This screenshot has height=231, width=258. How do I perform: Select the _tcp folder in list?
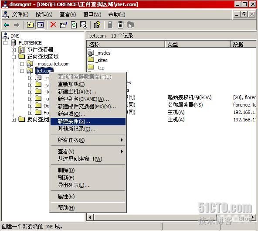pyautogui.click(x=91, y=67)
